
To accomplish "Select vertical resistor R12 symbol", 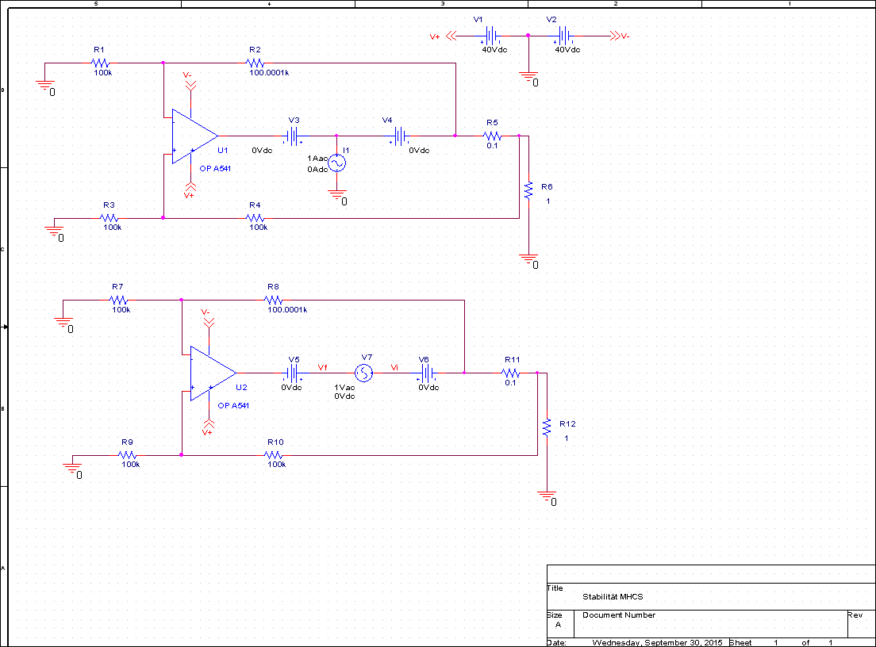I will click(x=547, y=427).
